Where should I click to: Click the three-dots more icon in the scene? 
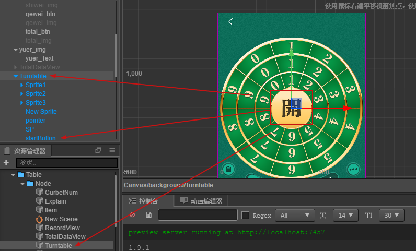tap(353, 169)
